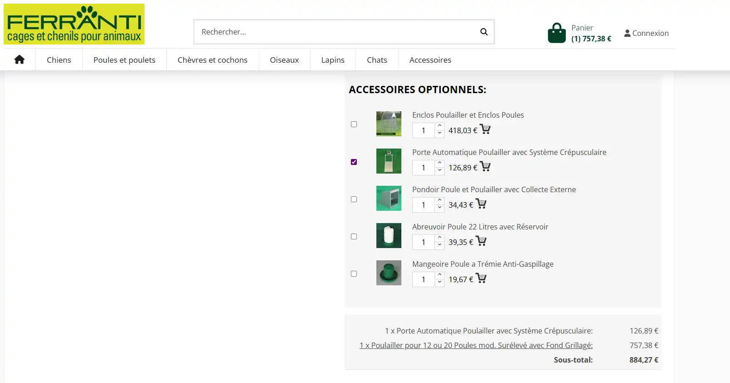Check the Enclos Poulailler et Enclos Poules checkbox

click(354, 124)
